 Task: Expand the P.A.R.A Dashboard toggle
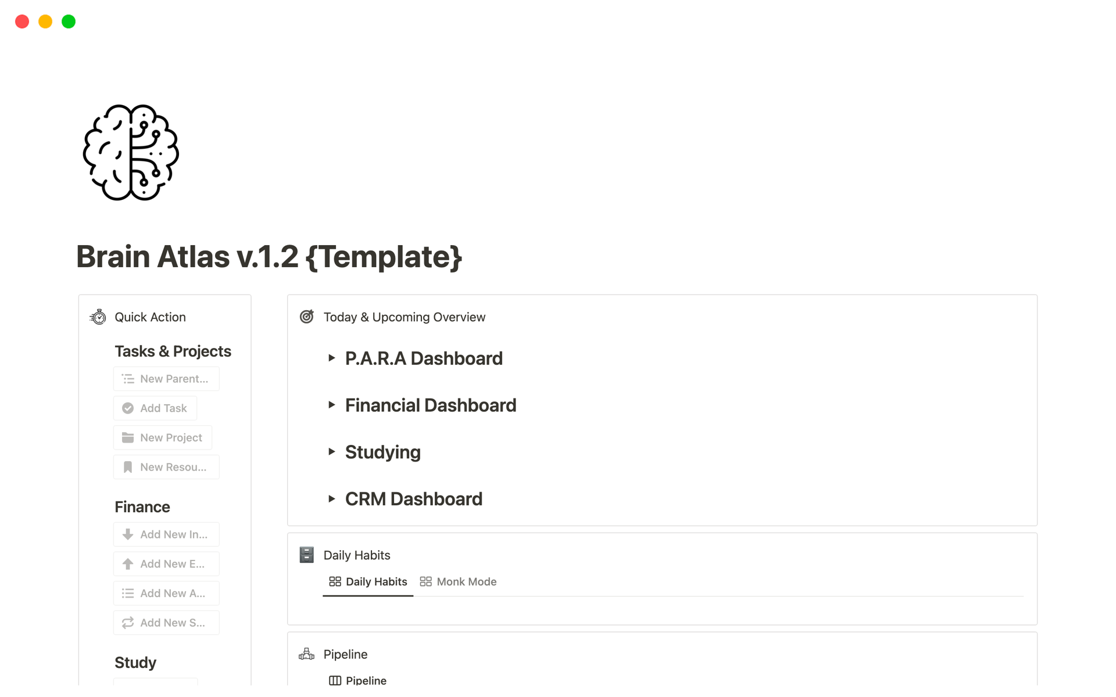pyautogui.click(x=331, y=358)
